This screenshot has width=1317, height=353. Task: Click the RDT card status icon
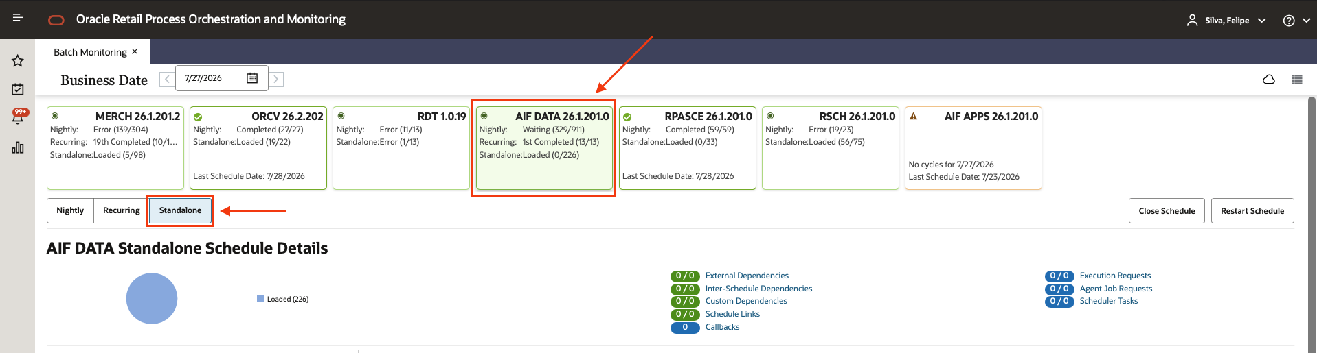tap(341, 116)
